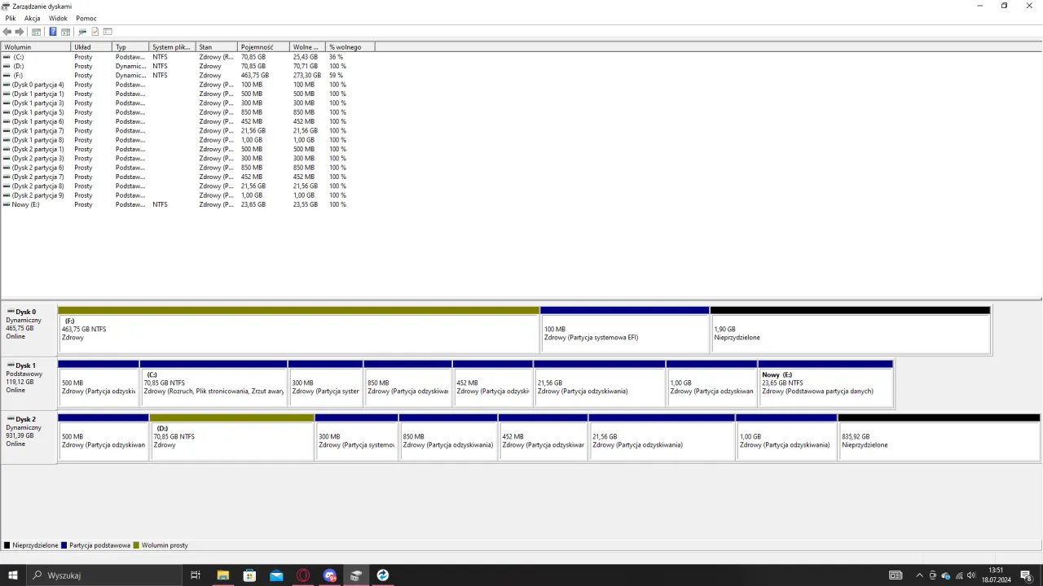Click the Rescan disks toolbar icon
This screenshot has height=586, width=1043.
(81, 32)
